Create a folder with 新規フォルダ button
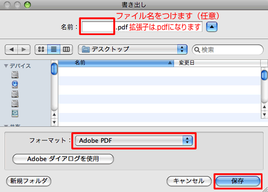This screenshot has height=192, width=268. 28,181
